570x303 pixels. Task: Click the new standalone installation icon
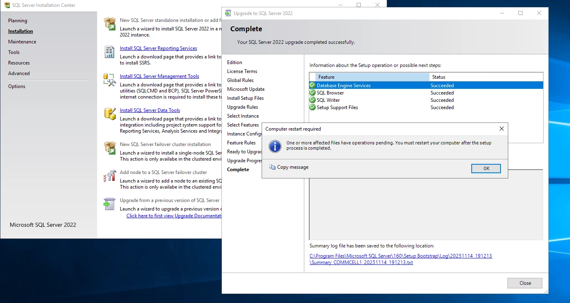point(110,24)
